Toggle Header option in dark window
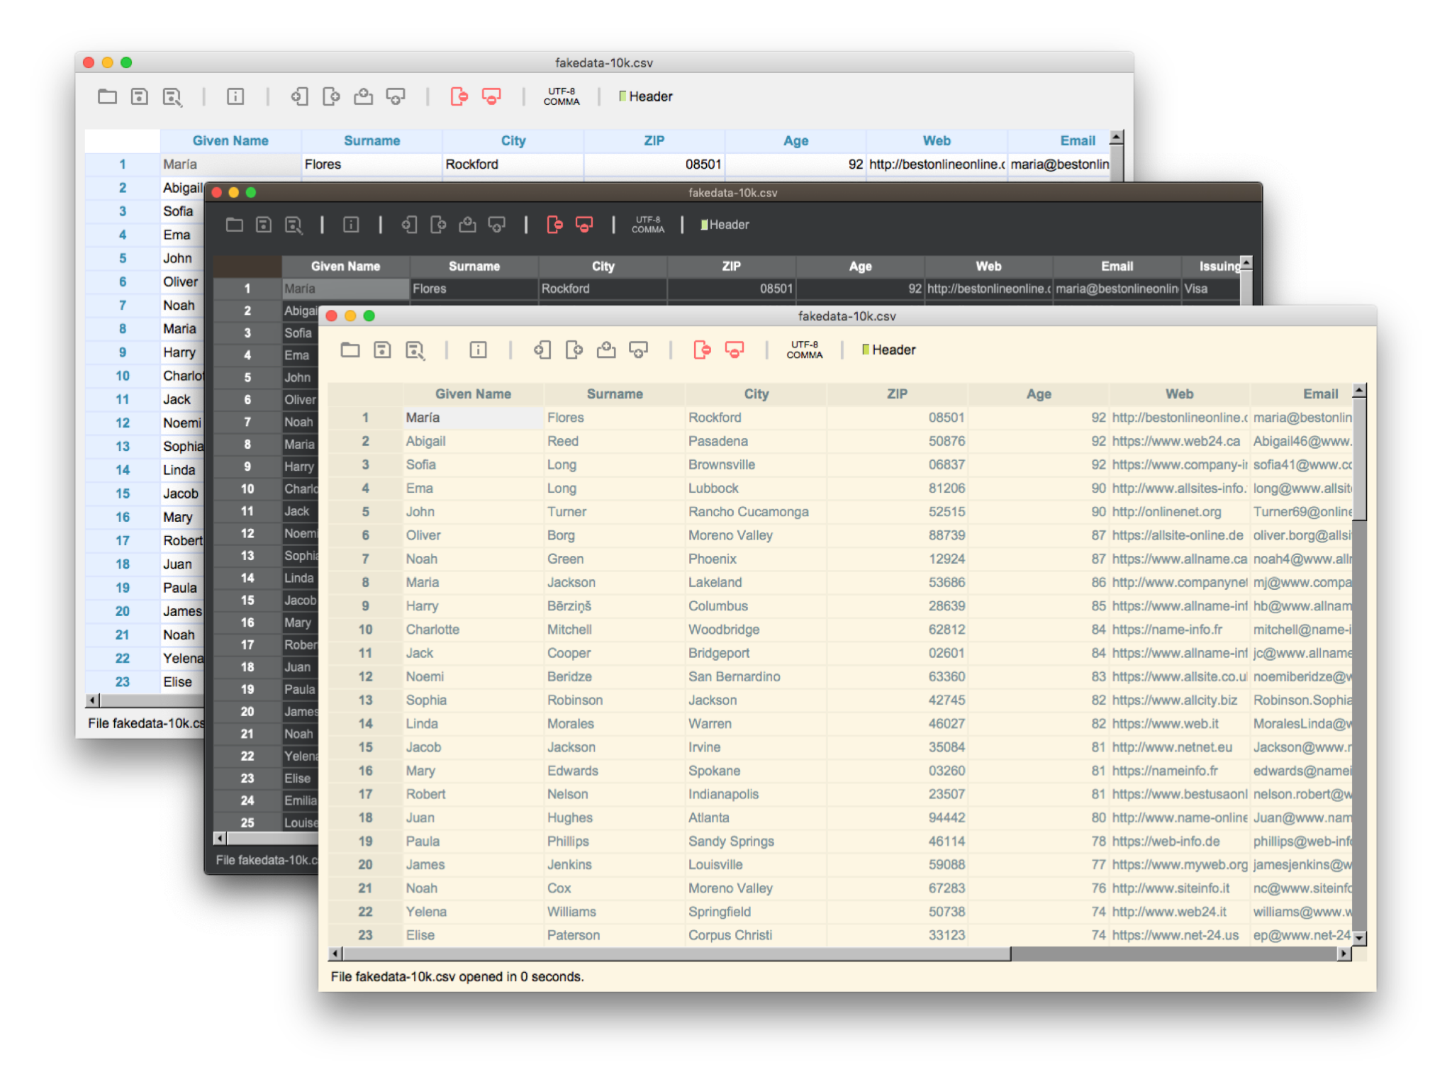Viewport: 1452px width, 1089px height. click(725, 225)
